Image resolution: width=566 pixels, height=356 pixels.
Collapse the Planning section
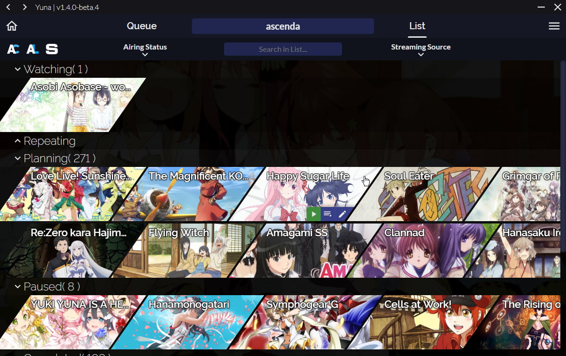tap(17, 158)
